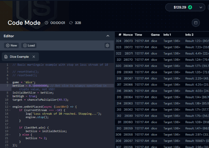
Task: Place cursor in betSize code line 7
Action: point(60,86)
